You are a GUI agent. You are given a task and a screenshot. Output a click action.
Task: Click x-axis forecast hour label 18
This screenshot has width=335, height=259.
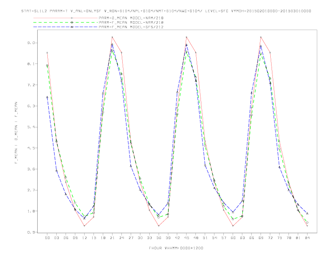coord(103,238)
